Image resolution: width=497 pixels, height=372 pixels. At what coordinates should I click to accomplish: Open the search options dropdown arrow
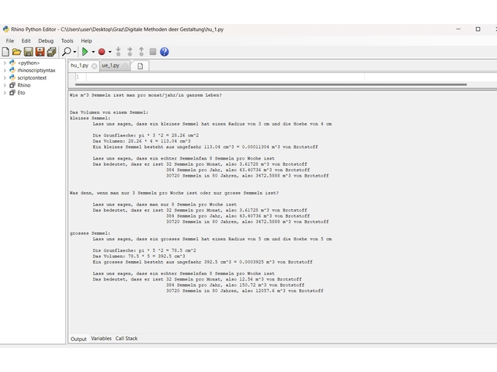pyautogui.click(x=75, y=52)
